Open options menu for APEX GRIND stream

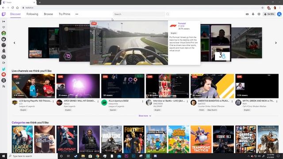point(98,102)
